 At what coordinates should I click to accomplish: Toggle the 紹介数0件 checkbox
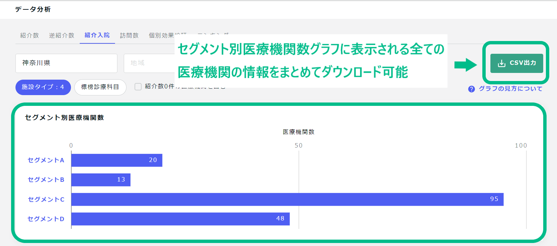pos(138,87)
